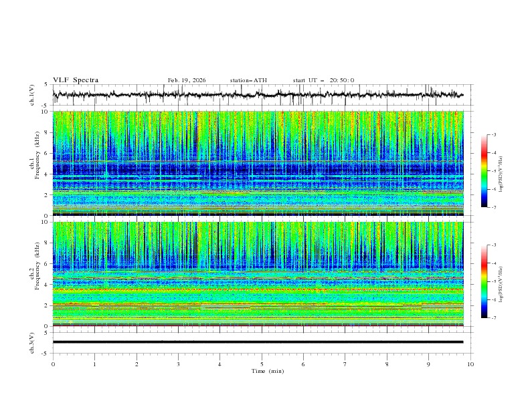Click the time axis tick label '8'

(387, 364)
